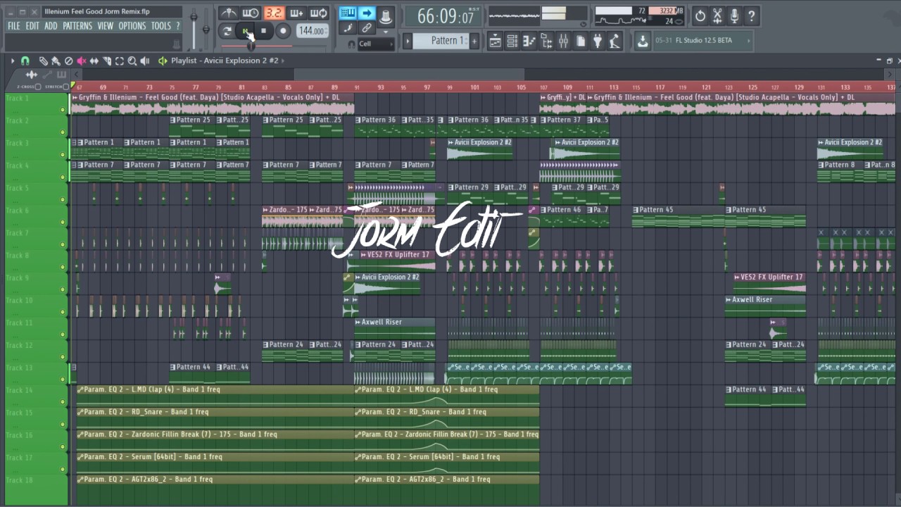Image resolution: width=901 pixels, height=507 pixels.
Task: Click the Stop button
Action: (x=264, y=31)
